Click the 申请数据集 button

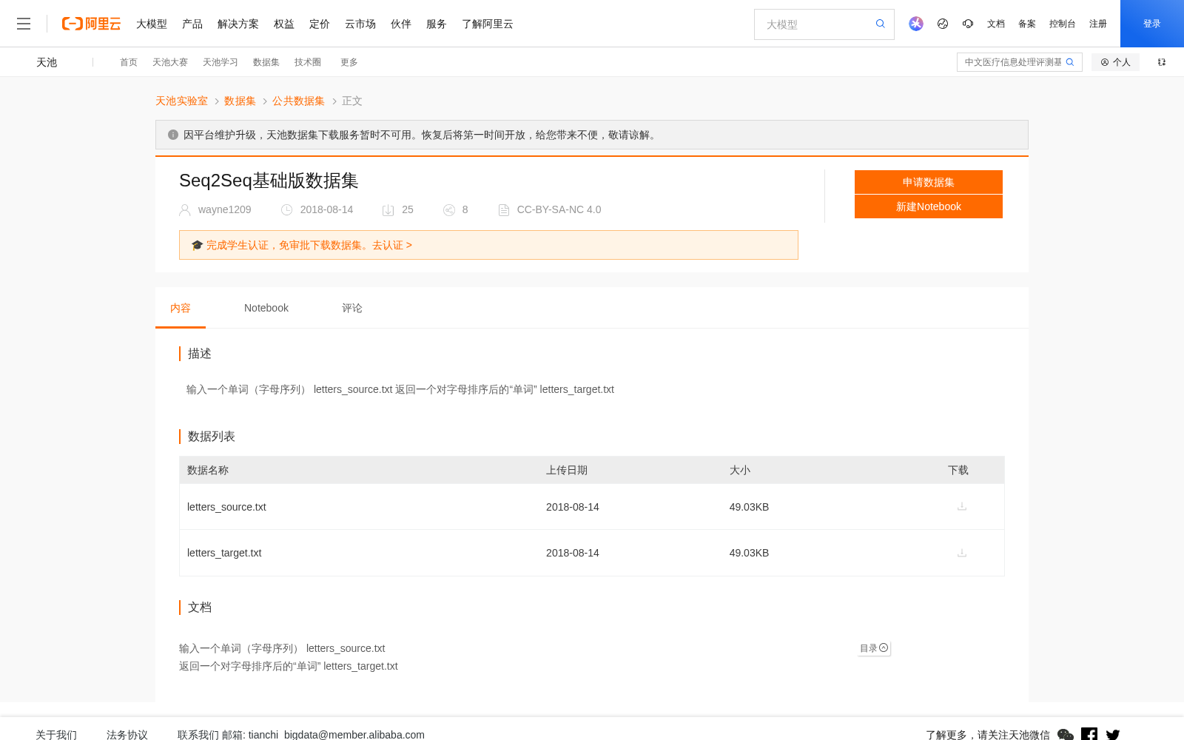(929, 182)
